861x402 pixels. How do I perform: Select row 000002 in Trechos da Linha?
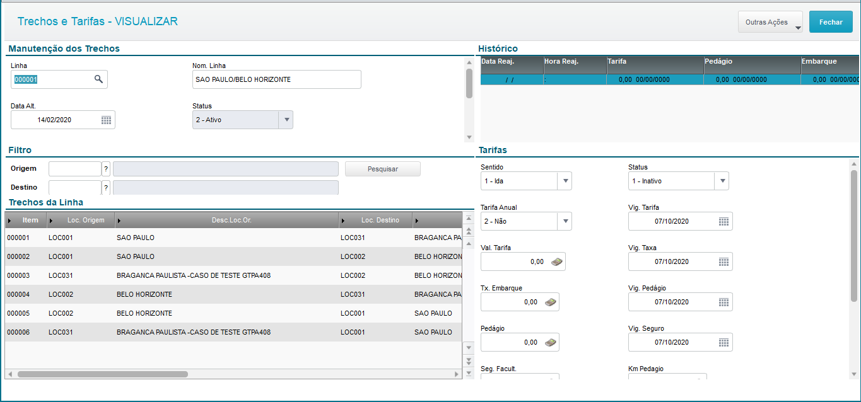point(233,256)
